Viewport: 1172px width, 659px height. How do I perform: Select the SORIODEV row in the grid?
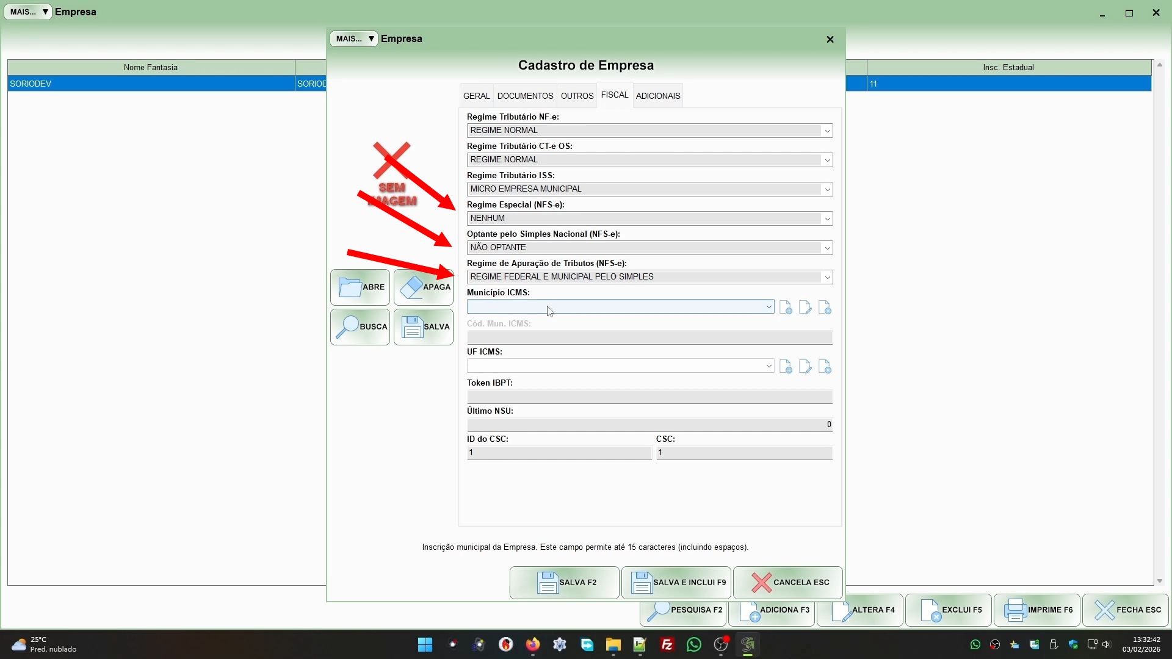151,84
